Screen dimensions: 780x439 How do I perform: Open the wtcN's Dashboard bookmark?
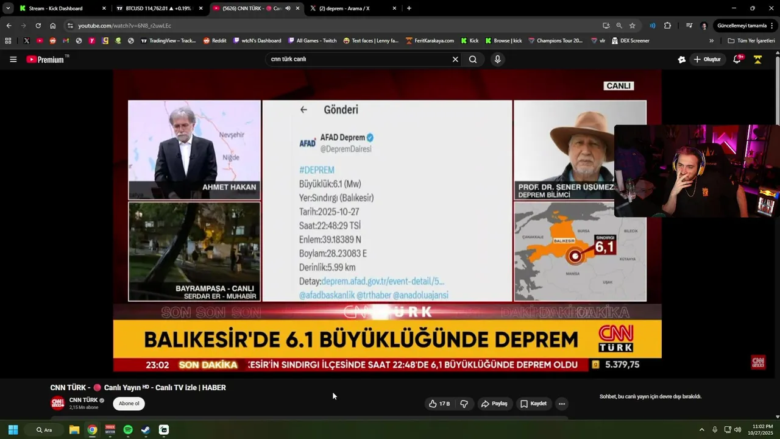pyautogui.click(x=257, y=41)
